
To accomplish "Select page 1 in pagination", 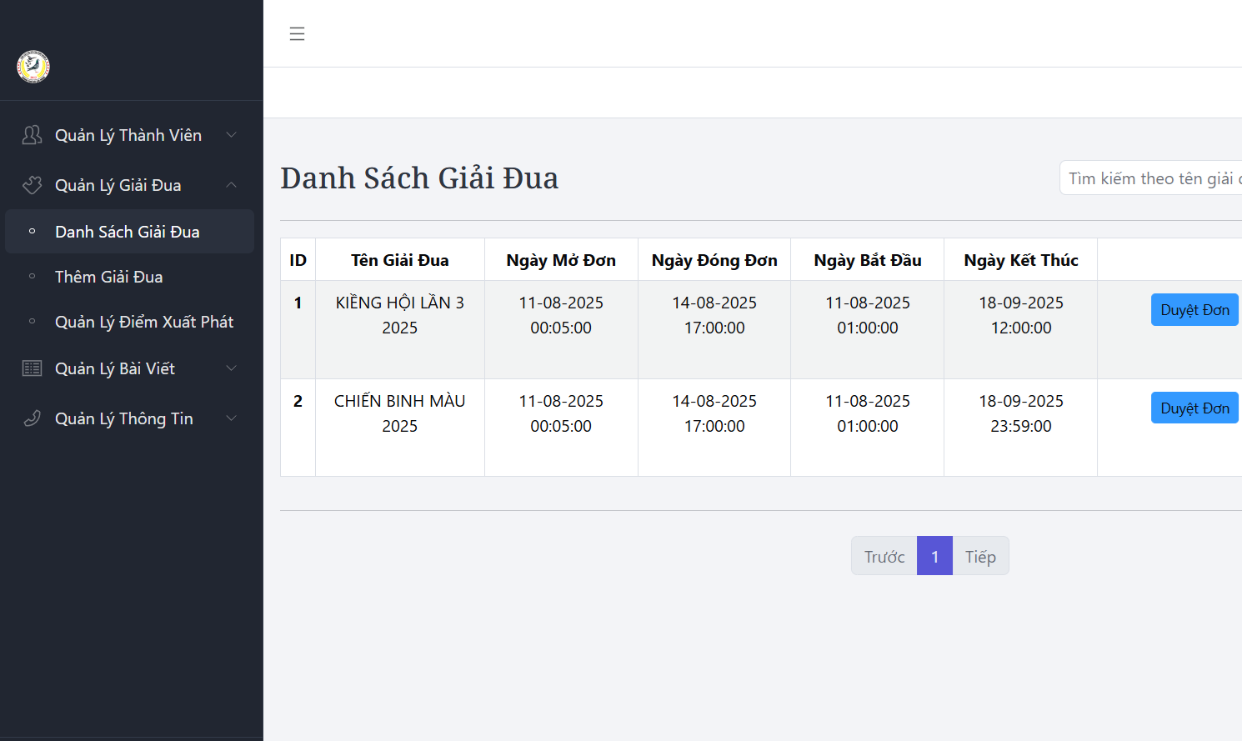I will [934, 556].
